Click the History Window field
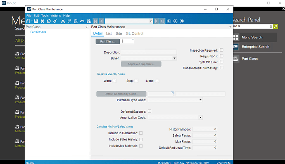The image size is (285, 164). (204, 129)
